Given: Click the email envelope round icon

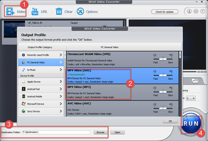Looking at the screenshot, I should click(196, 12).
